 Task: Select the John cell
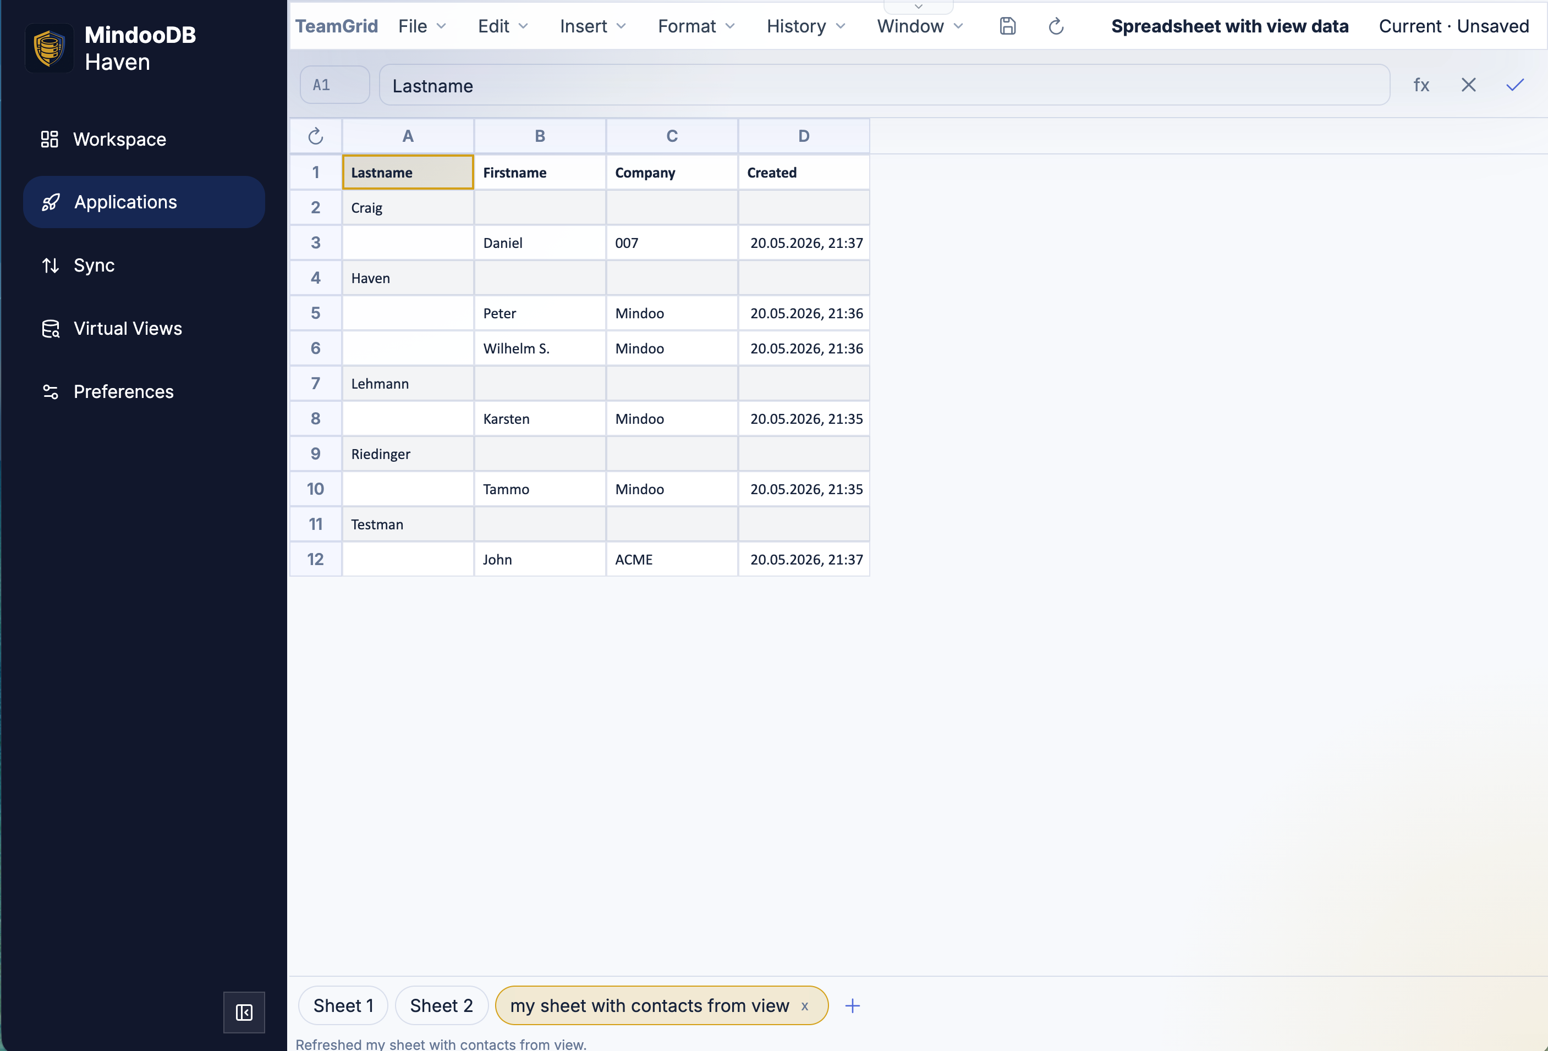tap(540, 559)
